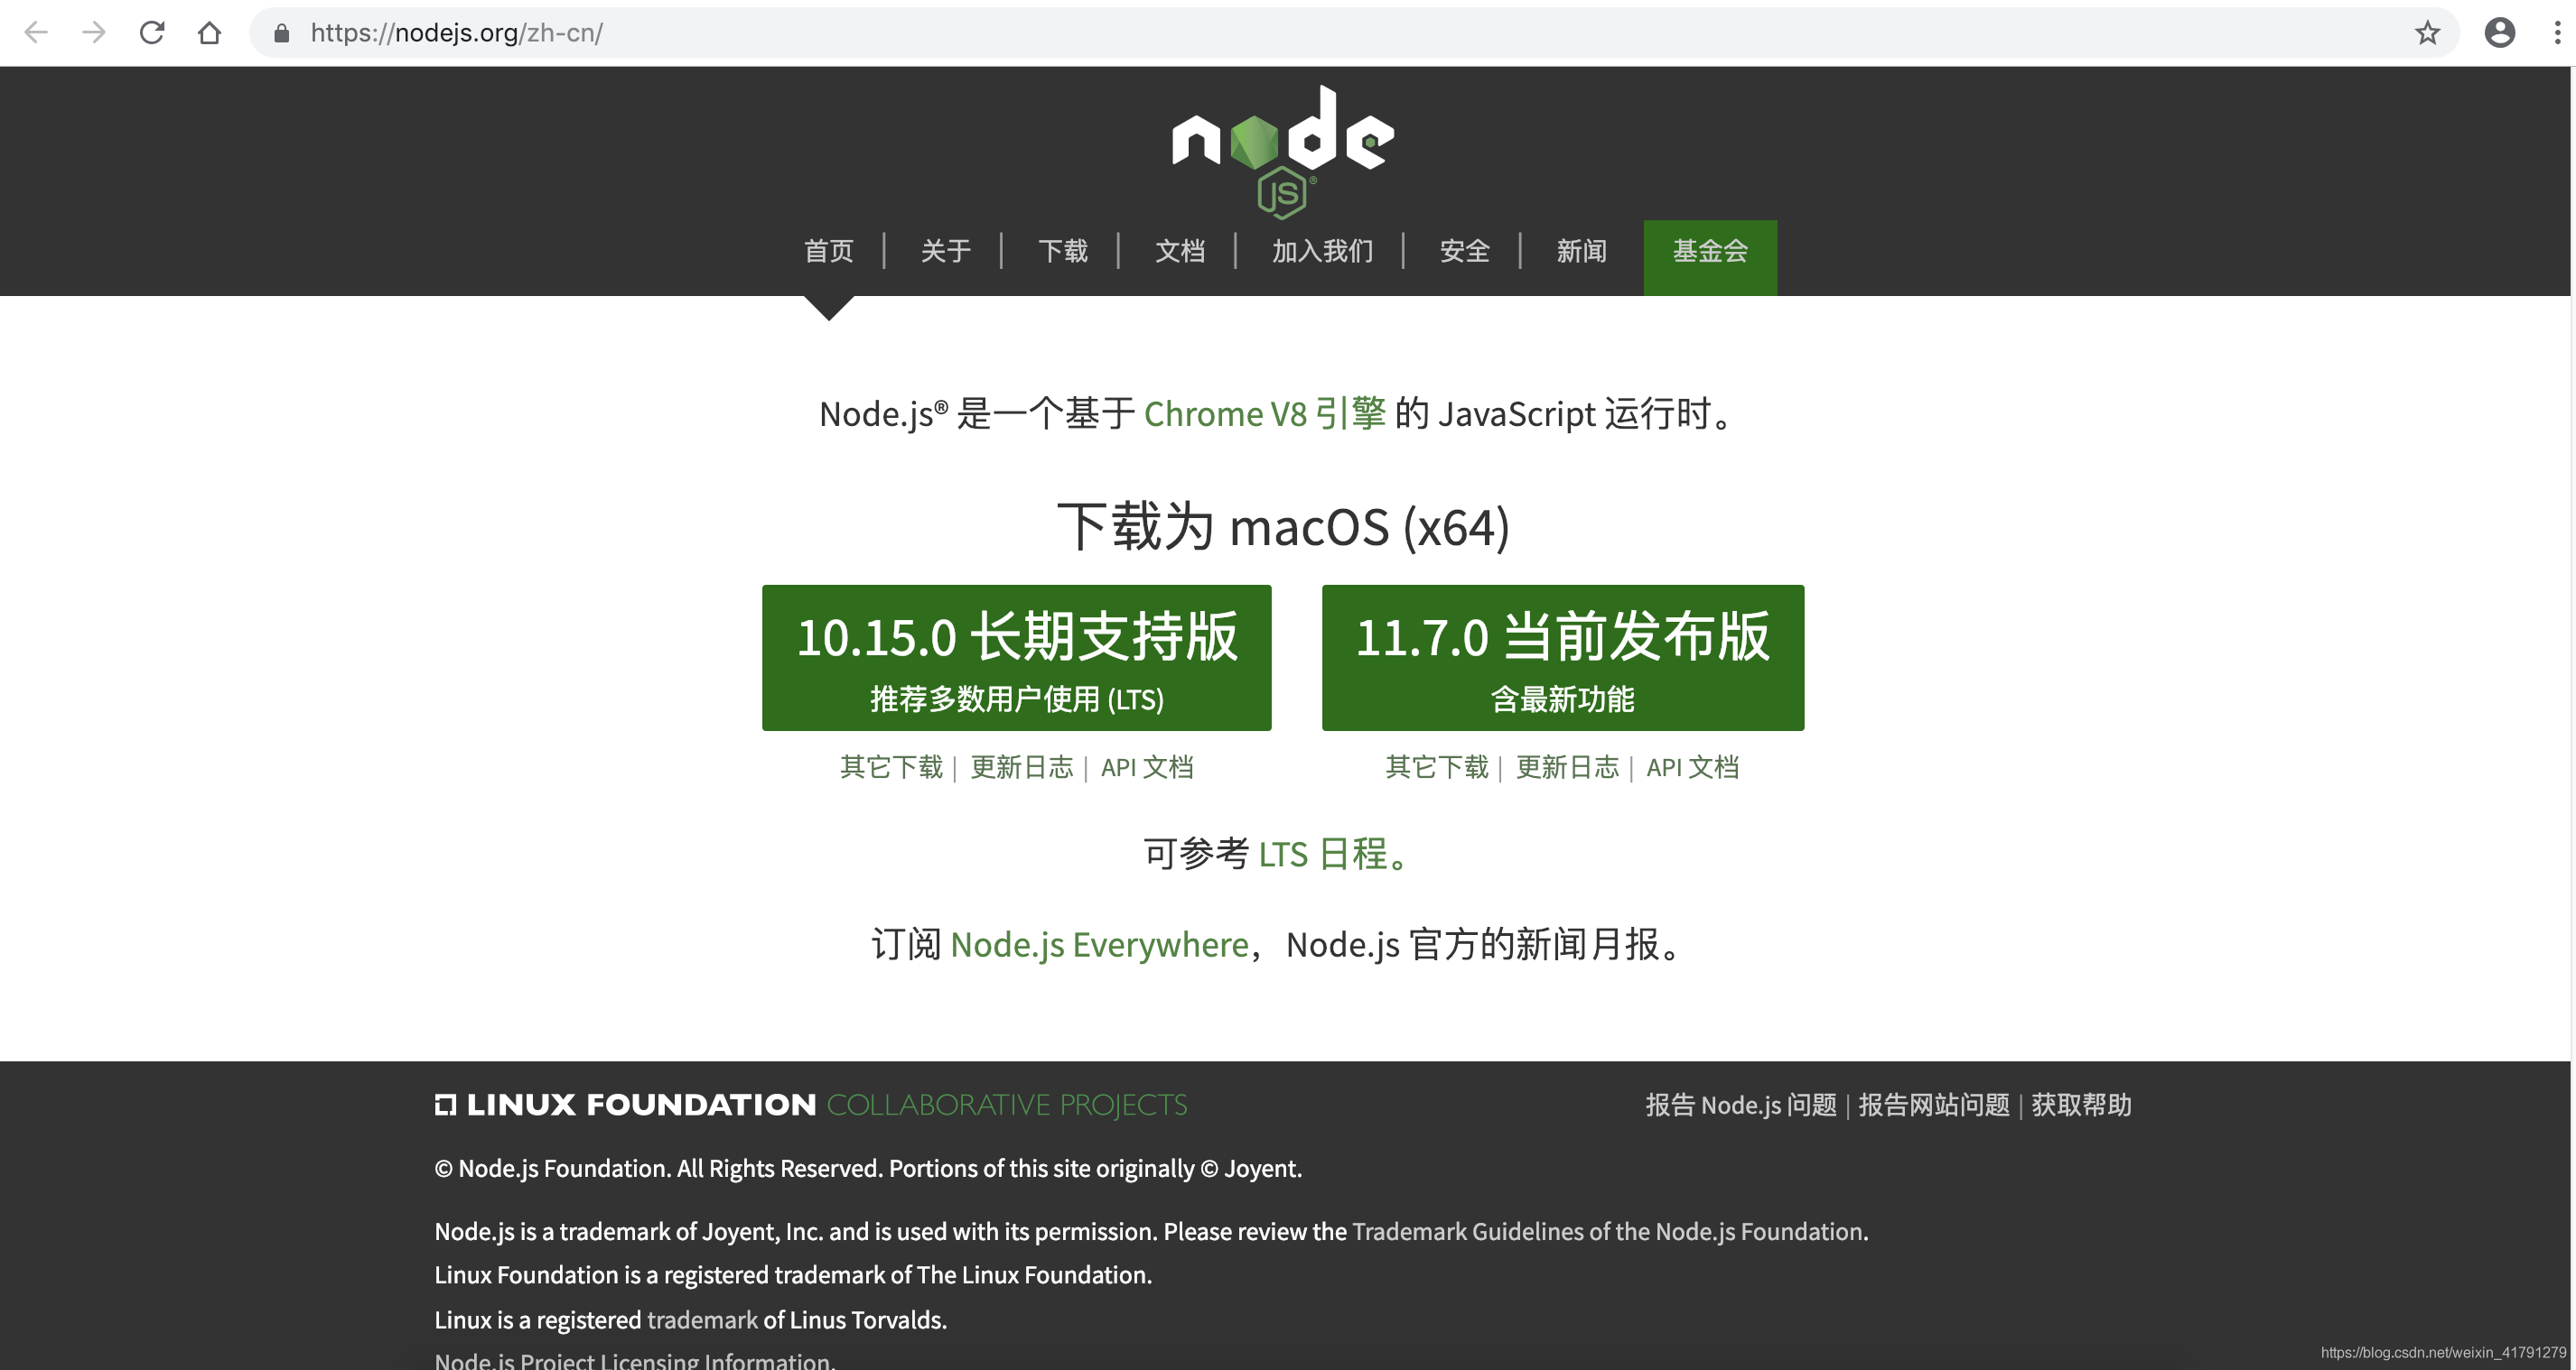Open 报告网站问题 footer link
2576x1370 pixels.
[x=1934, y=1104]
